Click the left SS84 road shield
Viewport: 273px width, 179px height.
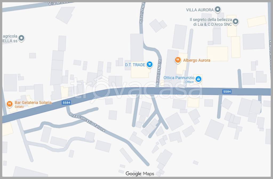66,103
